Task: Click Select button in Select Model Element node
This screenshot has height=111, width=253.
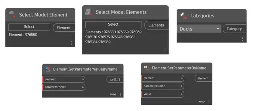Action: pos(29,27)
